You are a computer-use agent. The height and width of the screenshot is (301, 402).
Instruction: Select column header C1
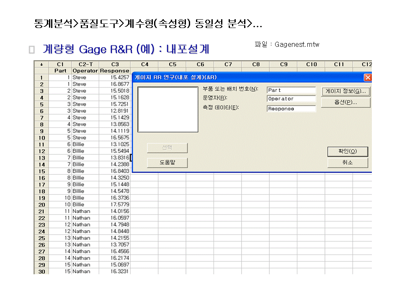(60, 64)
